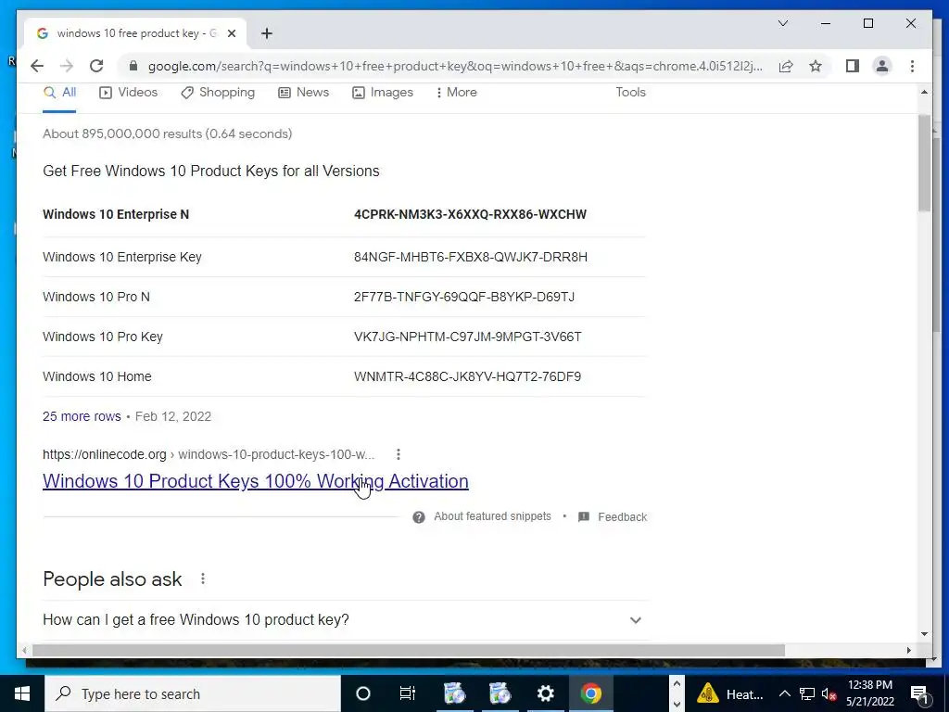
Task: Expand the 25 more rows link
Action: [x=82, y=416]
